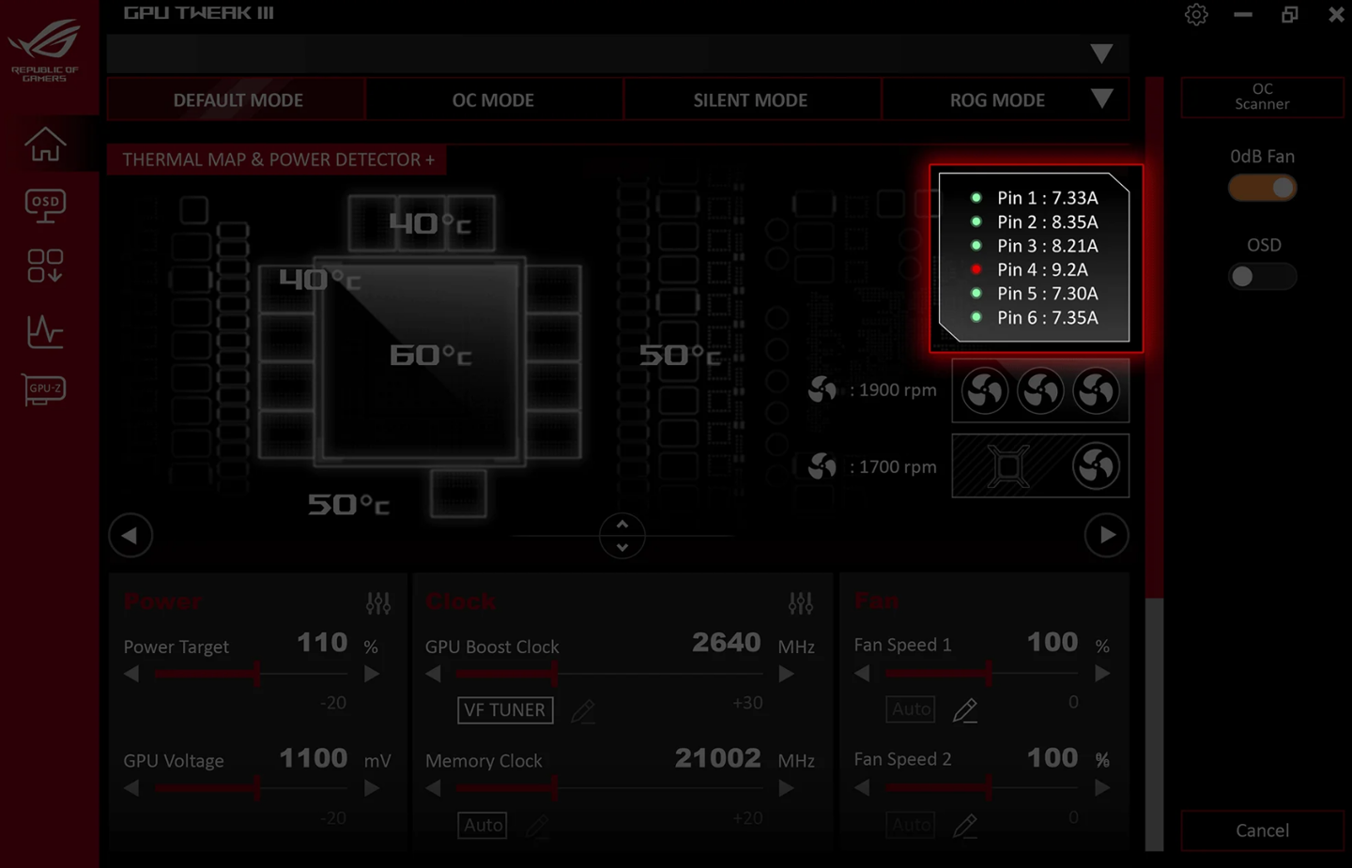1352x868 pixels.
Task: Switch to SILENT MODE tab
Action: click(751, 99)
